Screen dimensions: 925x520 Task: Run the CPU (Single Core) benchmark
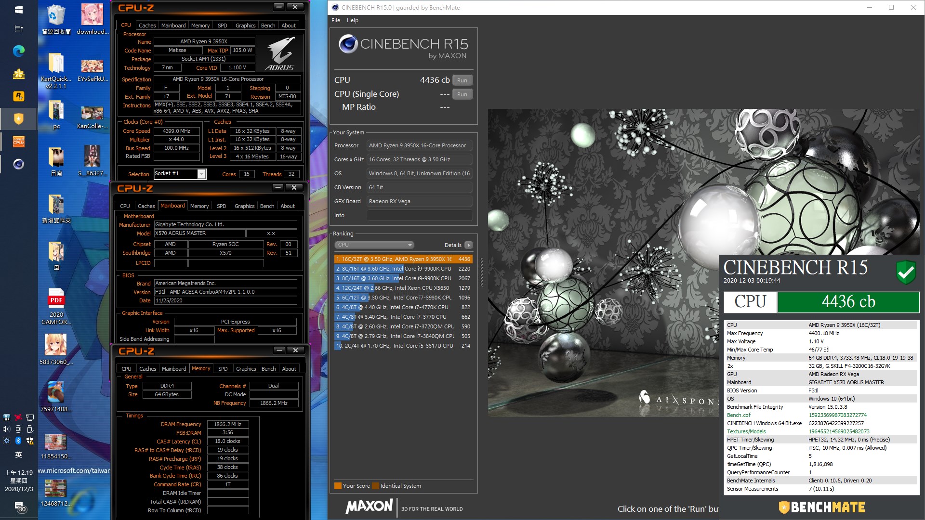[x=462, y=94]
